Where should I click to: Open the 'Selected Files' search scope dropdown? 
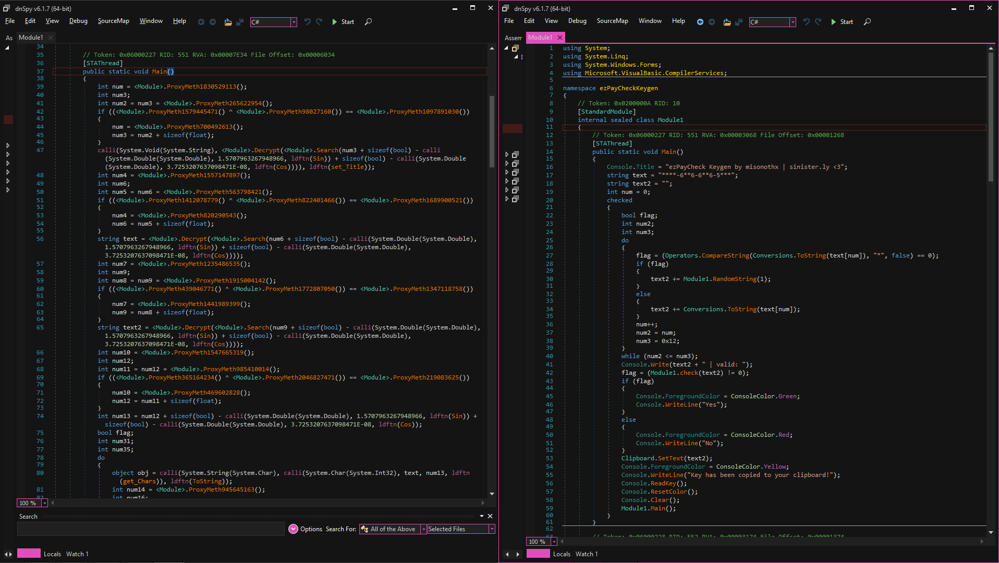click(491, 529)
